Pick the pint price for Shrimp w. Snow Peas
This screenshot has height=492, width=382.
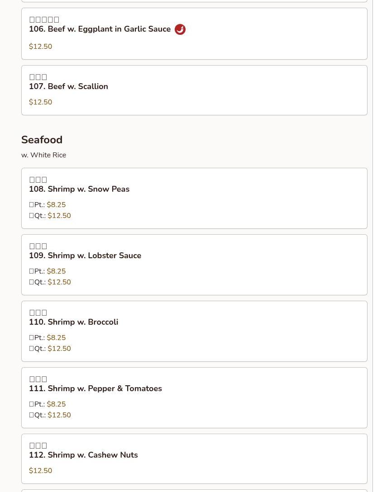[56, 205]
